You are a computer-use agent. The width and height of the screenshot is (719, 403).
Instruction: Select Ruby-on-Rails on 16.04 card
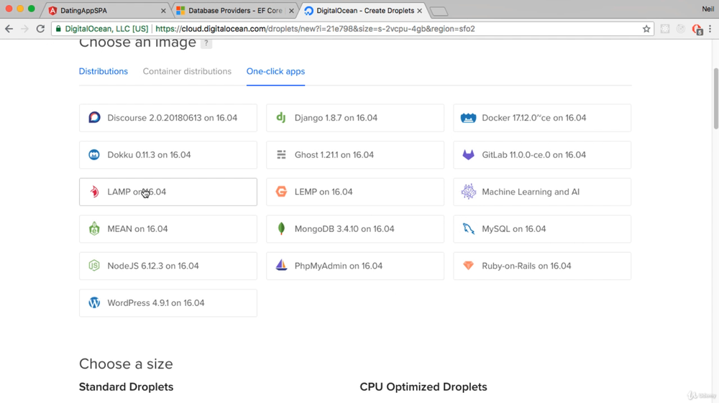pyautogui.click(x=542, y=266)
